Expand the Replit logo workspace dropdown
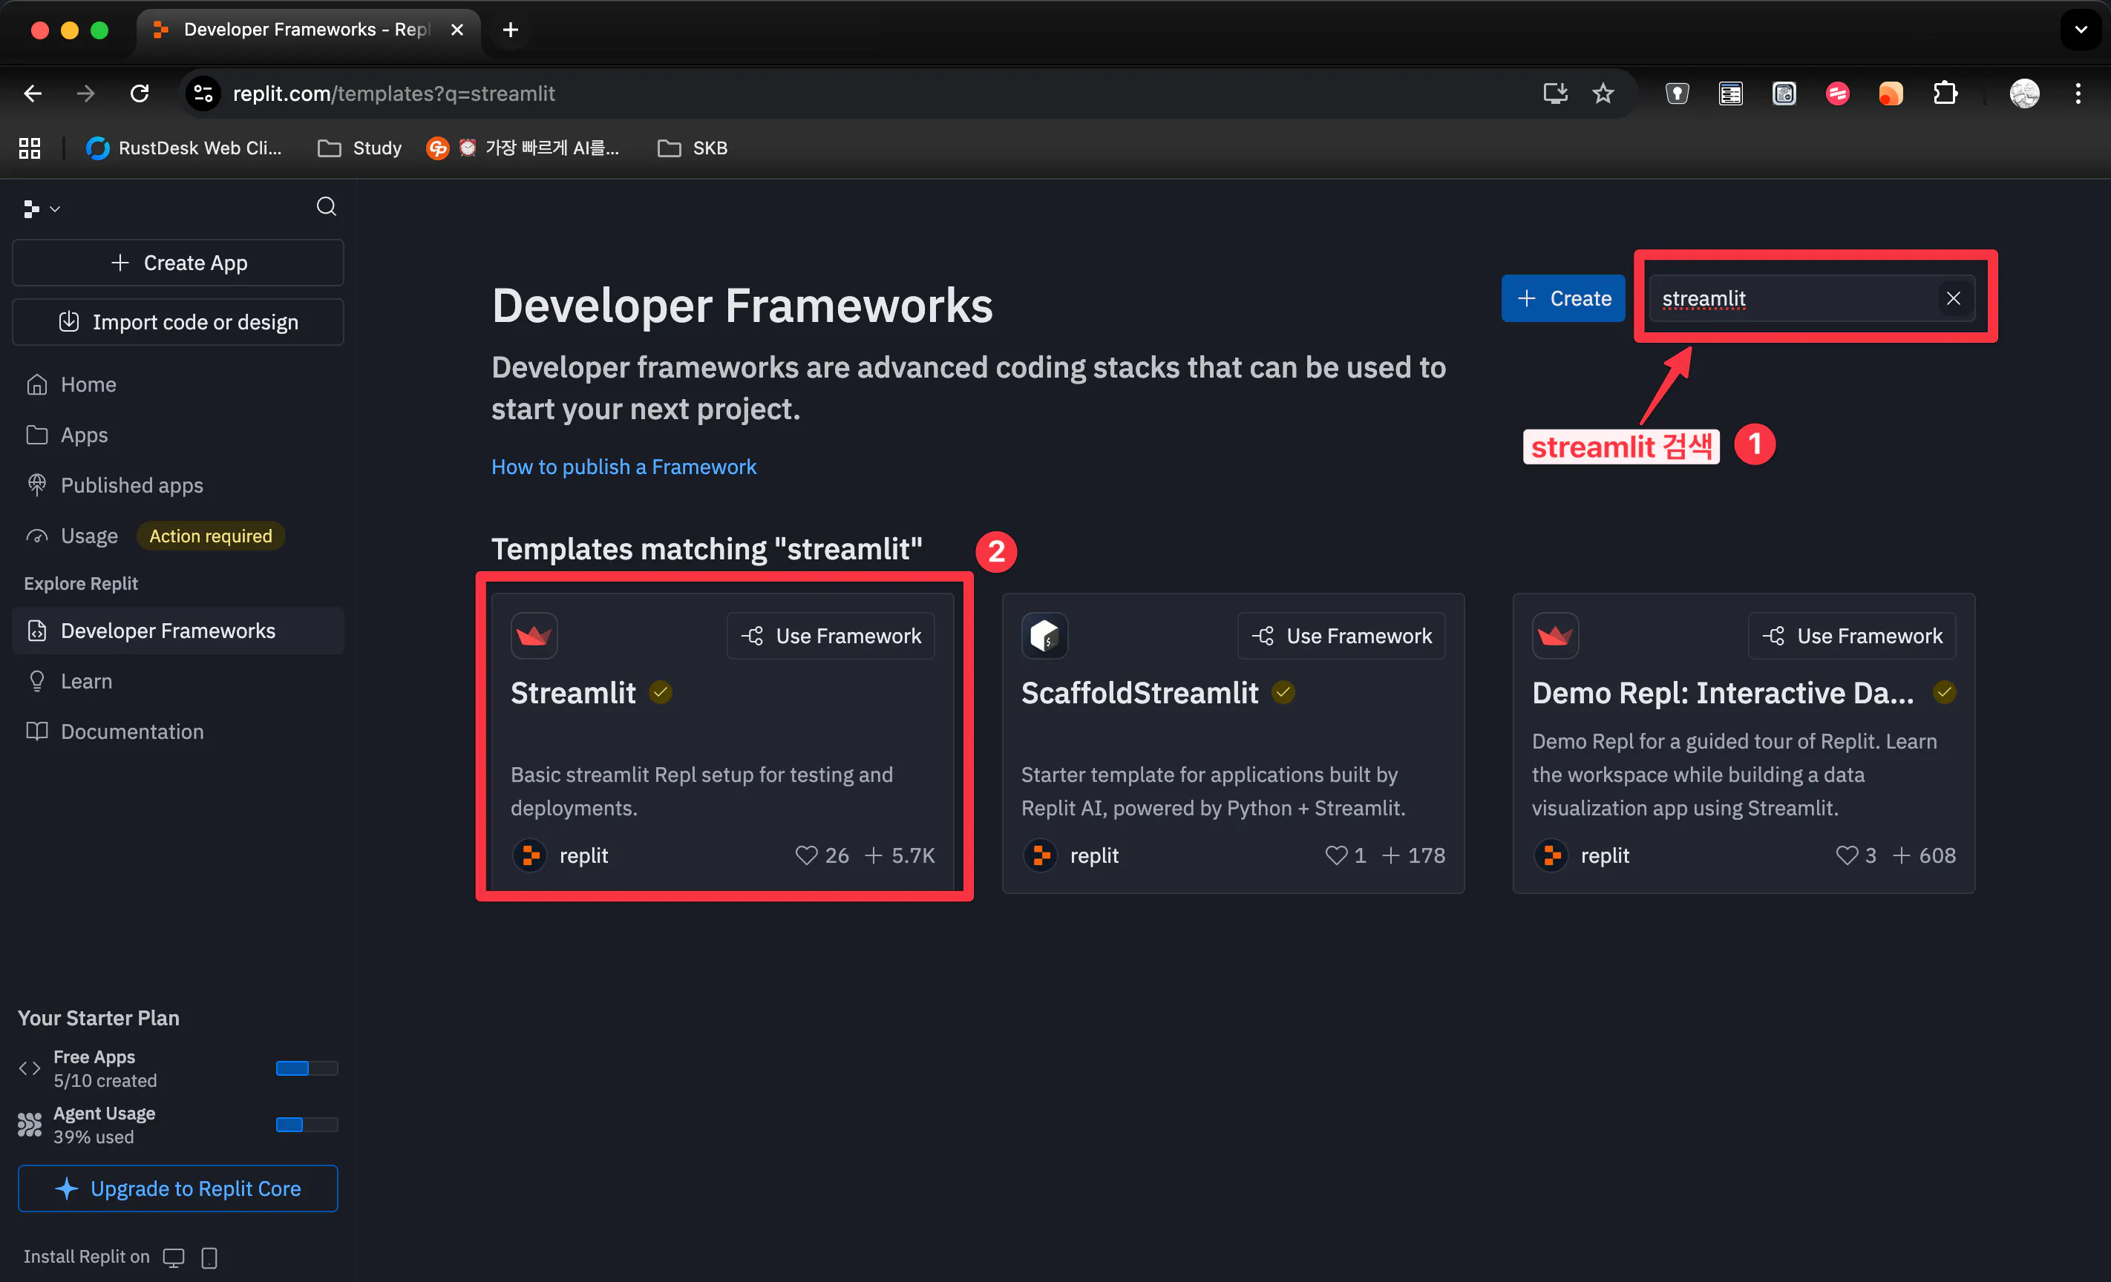2111x1282 pixels. tap(41, 208)
